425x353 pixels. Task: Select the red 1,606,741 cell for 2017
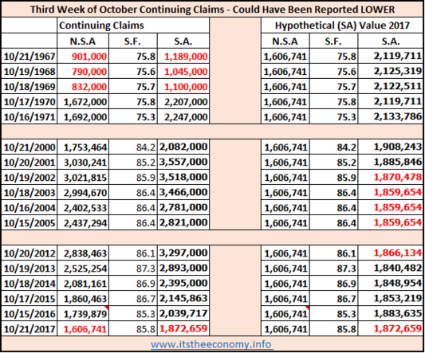pos(83,329)
